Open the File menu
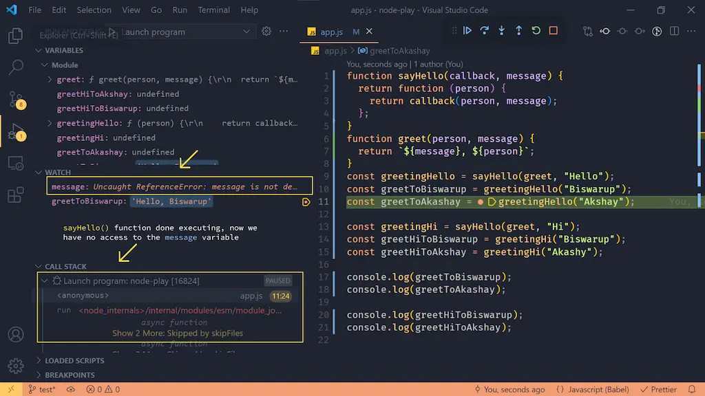This screenshot has width=705, height=396. (34, 10)
